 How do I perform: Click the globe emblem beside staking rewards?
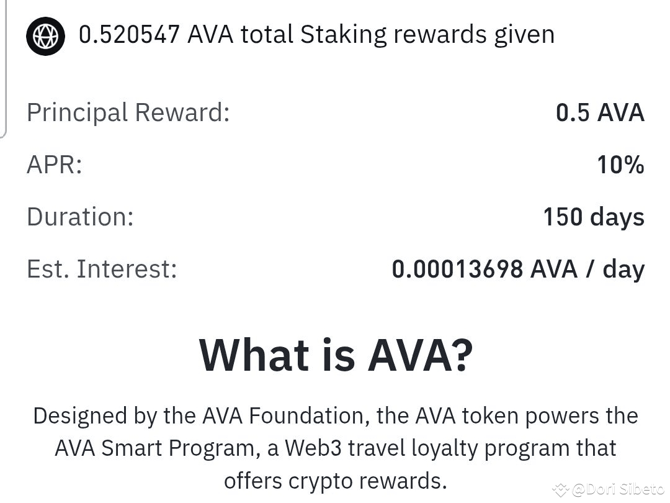click(x=45, y=35)
